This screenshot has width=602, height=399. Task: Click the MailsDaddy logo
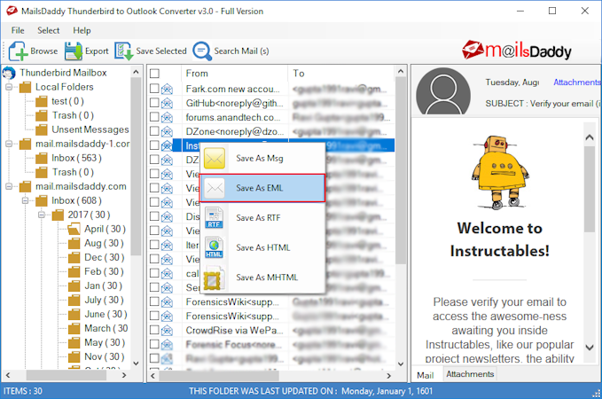pyautogui.click(x=517, y=51)
